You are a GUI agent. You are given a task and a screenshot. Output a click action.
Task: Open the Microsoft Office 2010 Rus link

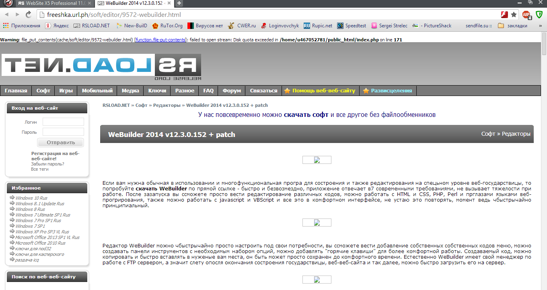40,243
